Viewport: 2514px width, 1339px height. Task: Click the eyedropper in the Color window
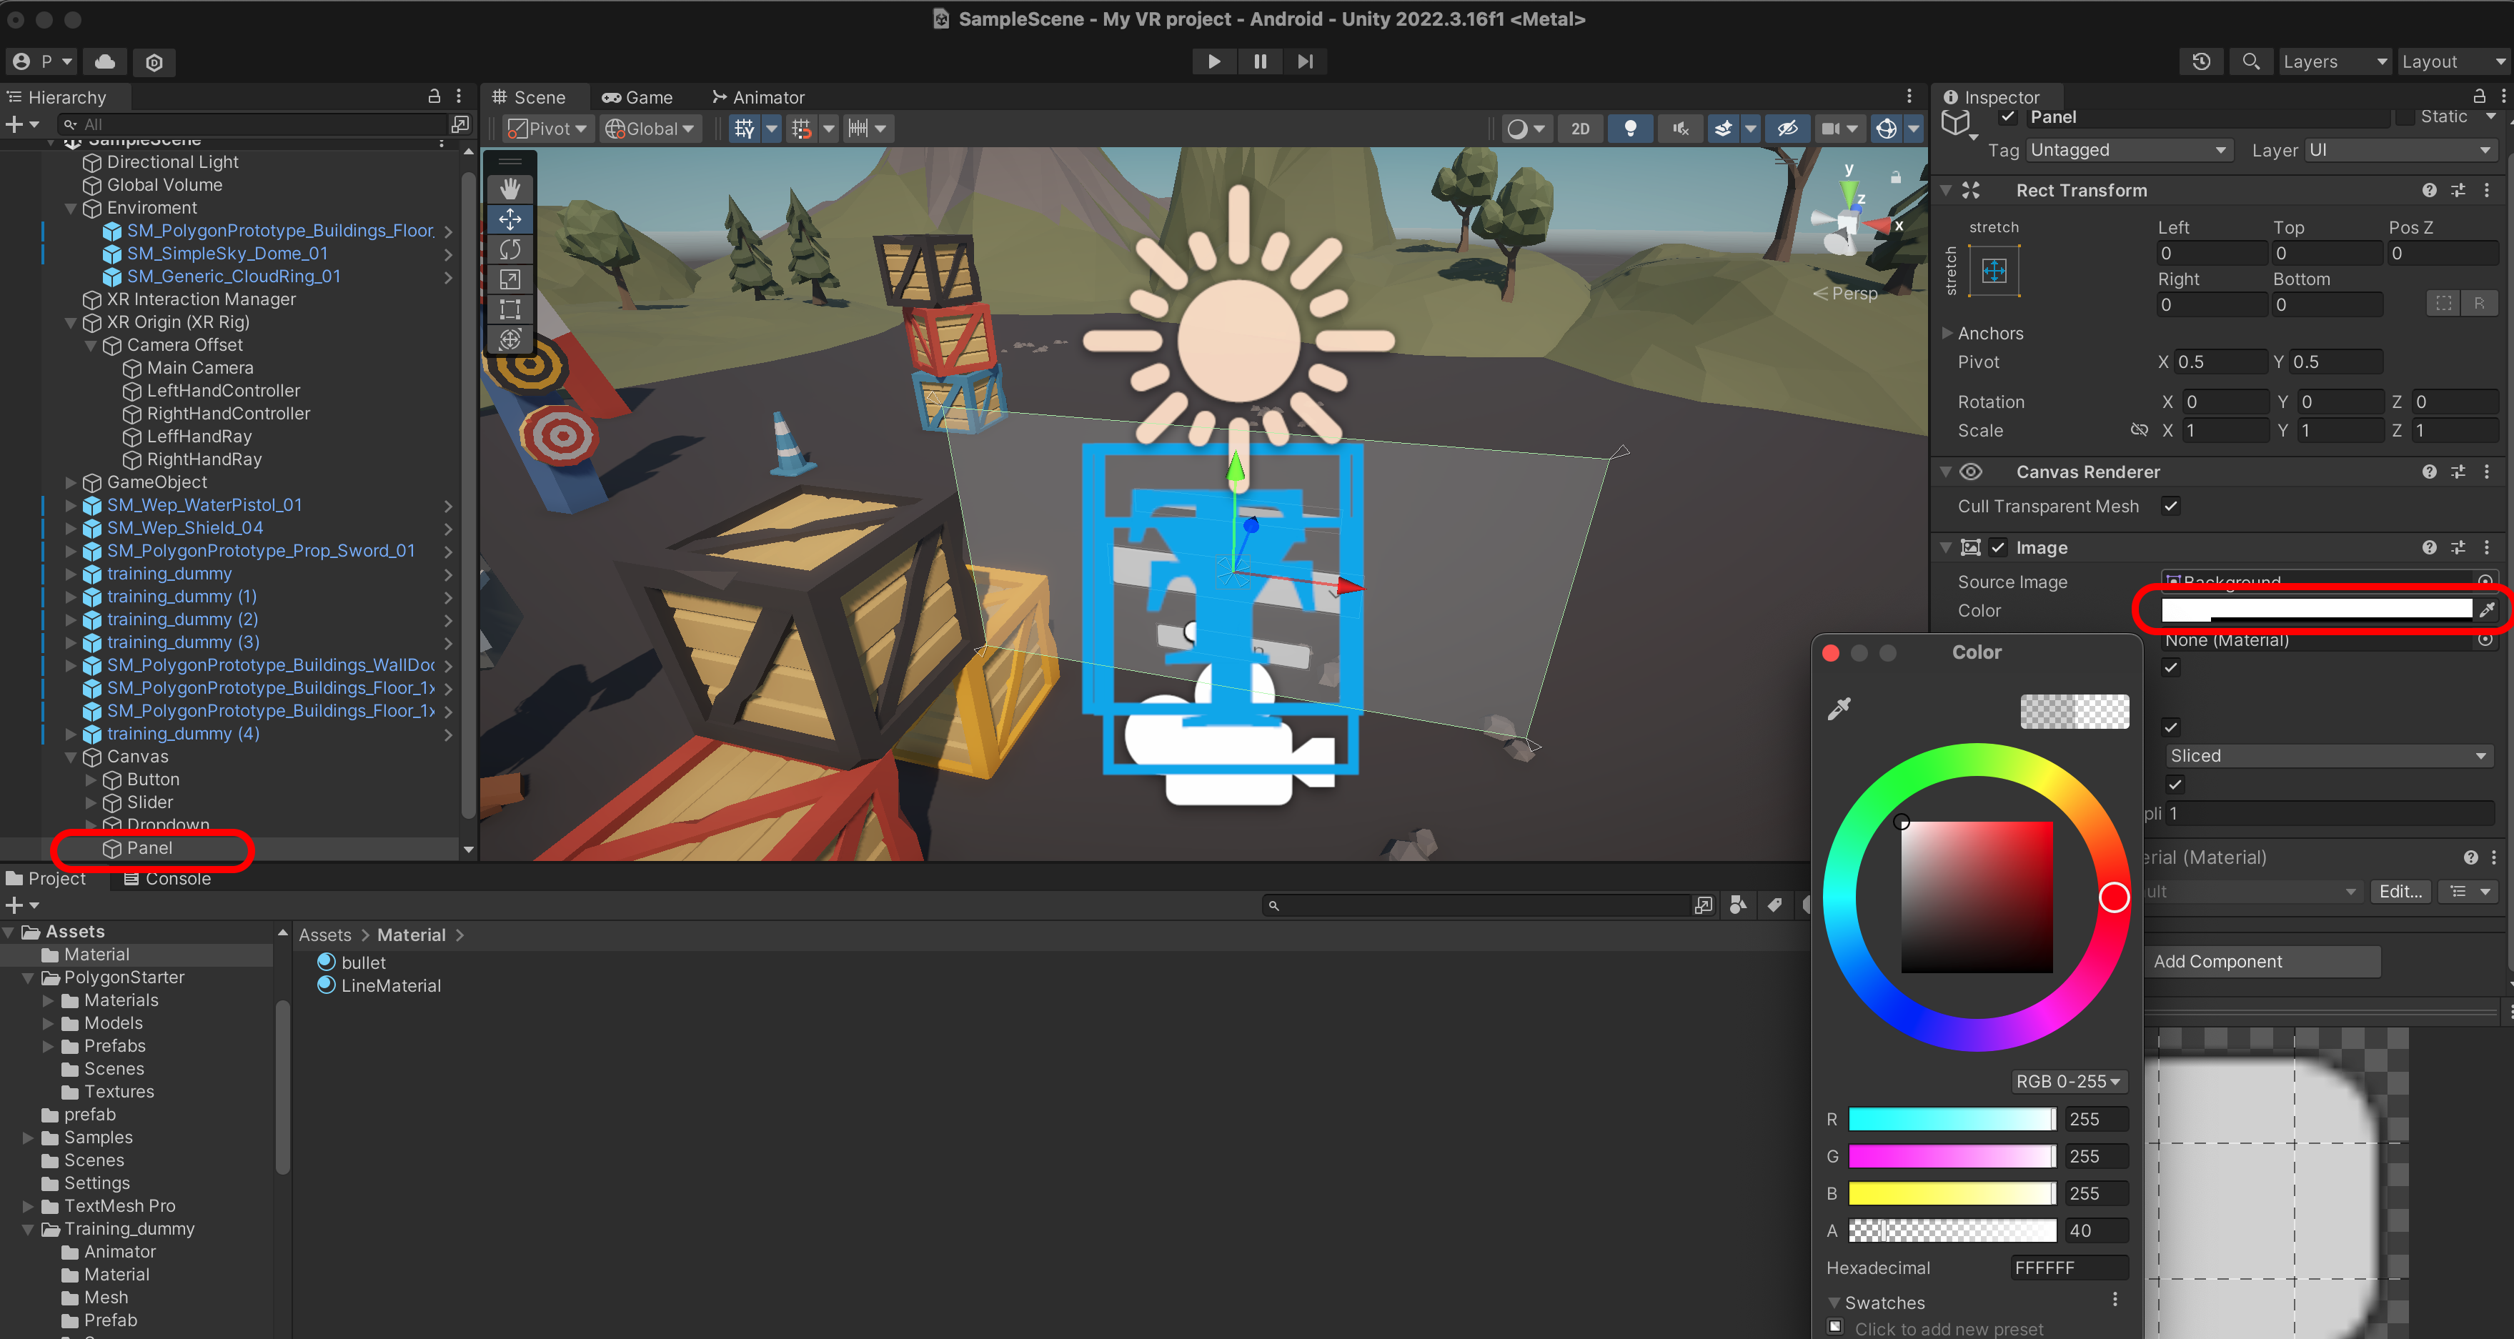(1839, 710)
